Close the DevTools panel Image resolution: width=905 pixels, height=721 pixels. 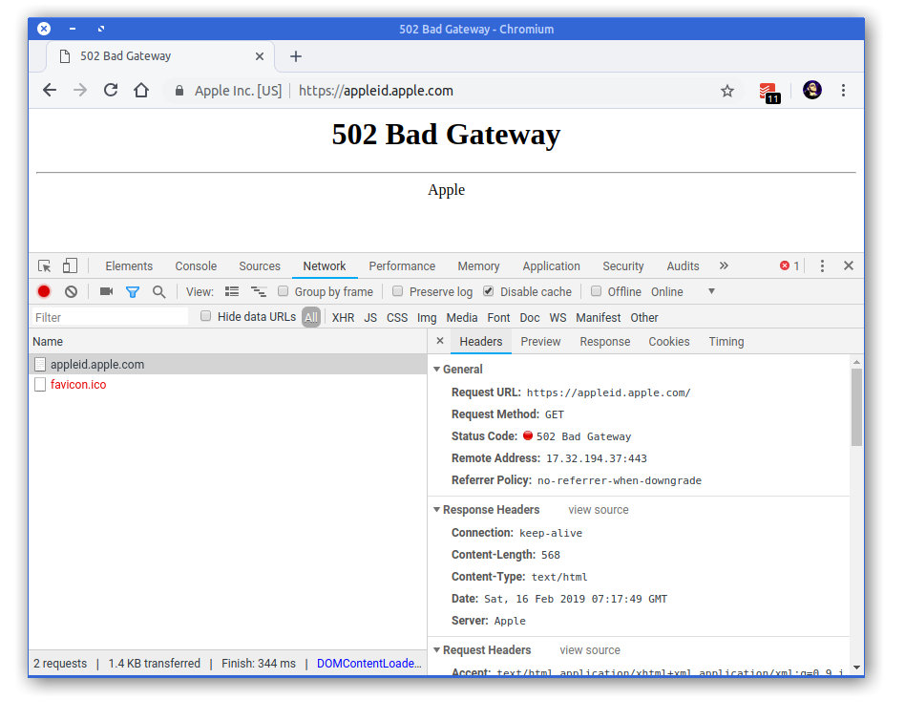[849, 265]
